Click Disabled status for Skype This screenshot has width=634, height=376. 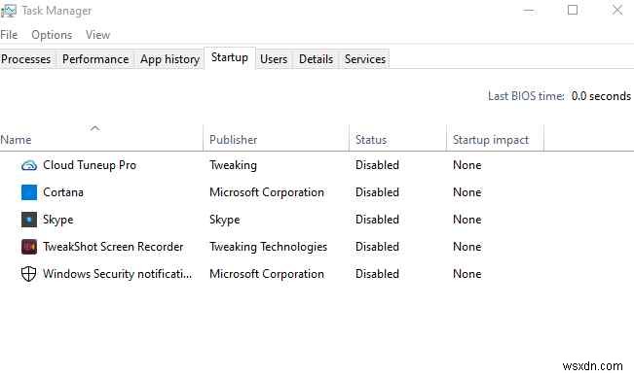(377, 220)
